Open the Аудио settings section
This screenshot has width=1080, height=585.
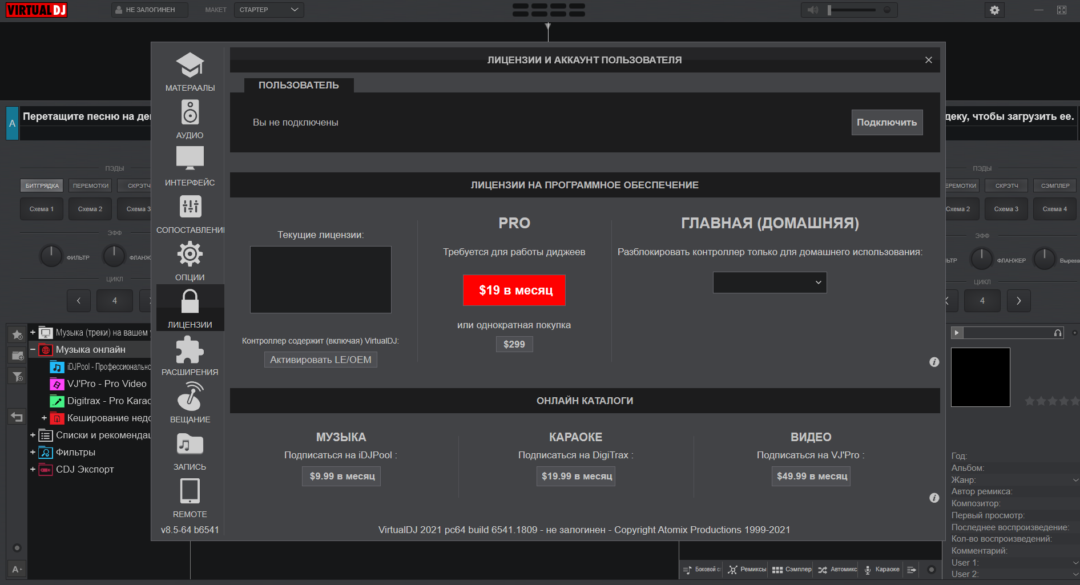[x=190, y=119]
